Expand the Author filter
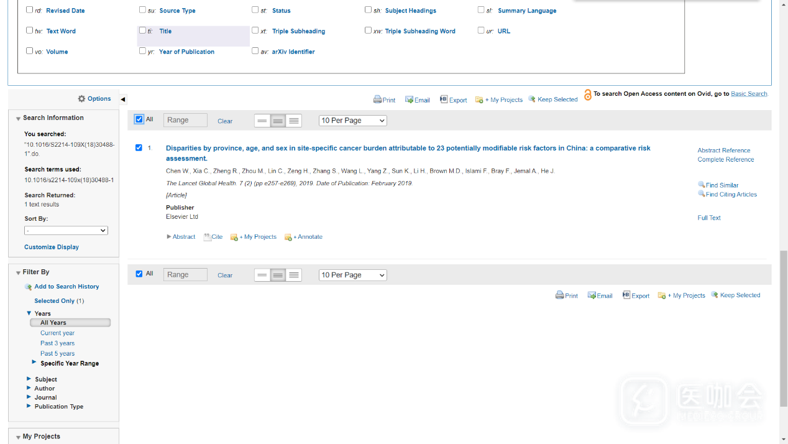The image size is (788, 444). click(29, 388)
